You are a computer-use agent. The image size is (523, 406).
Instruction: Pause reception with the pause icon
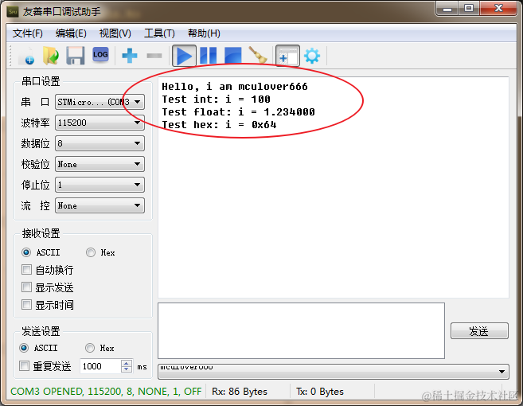208,56
